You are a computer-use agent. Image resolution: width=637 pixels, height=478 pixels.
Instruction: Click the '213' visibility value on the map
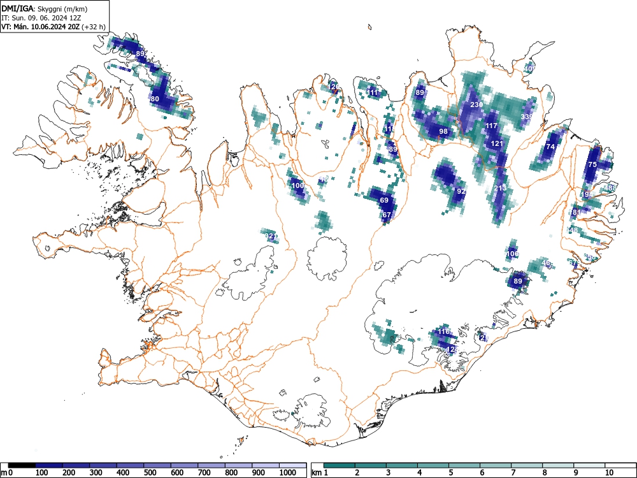pyautogui.click(x=501, y=188)
